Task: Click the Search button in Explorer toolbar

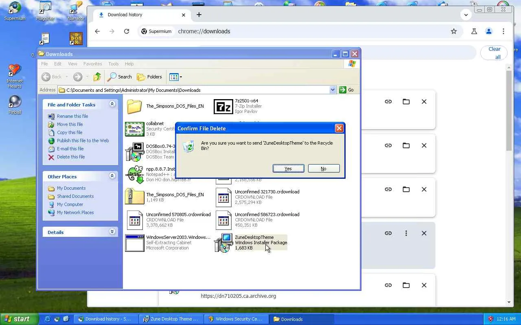Action: (120, 77)
